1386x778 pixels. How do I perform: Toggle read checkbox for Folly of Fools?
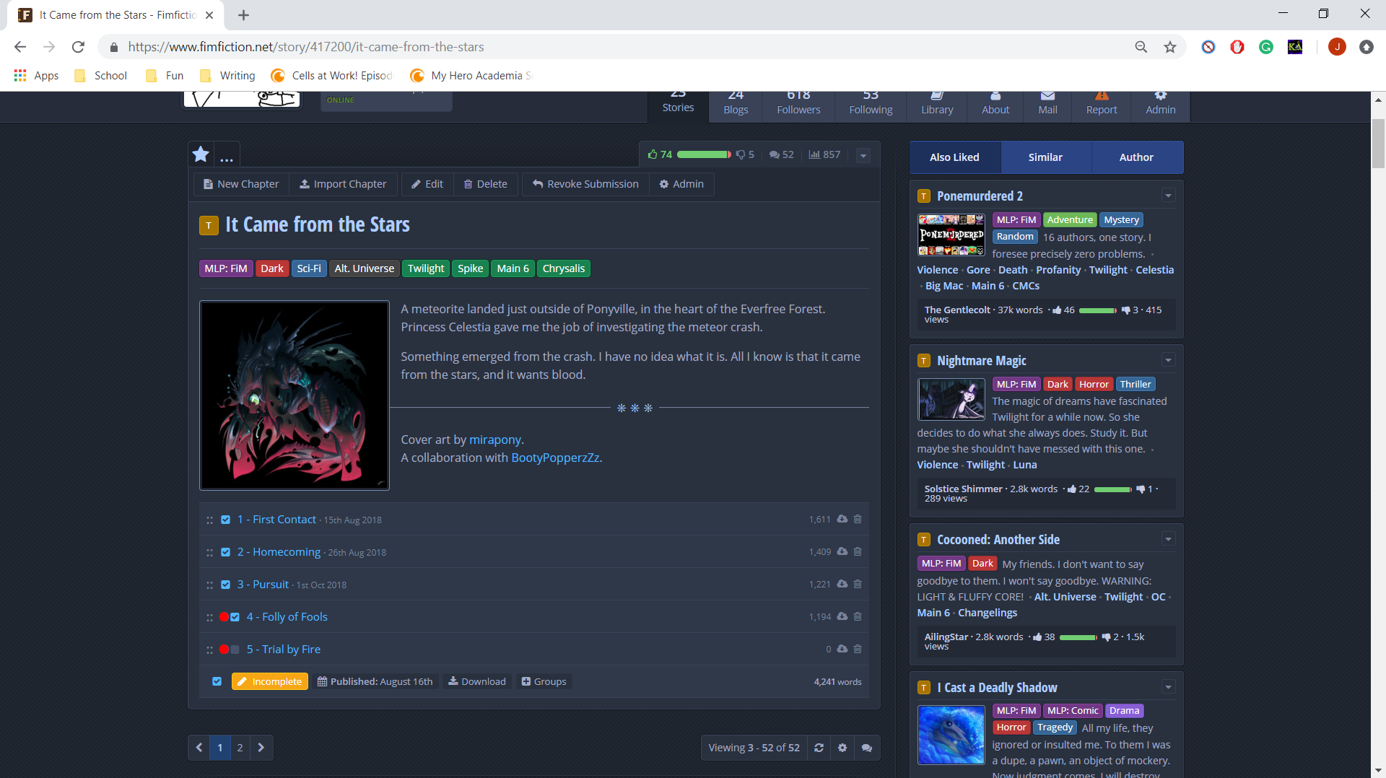pyautogui.click(x=235, y=617)
